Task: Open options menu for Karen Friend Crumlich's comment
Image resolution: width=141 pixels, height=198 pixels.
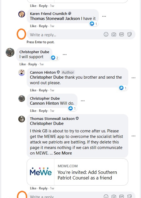Action: point(104,16)
